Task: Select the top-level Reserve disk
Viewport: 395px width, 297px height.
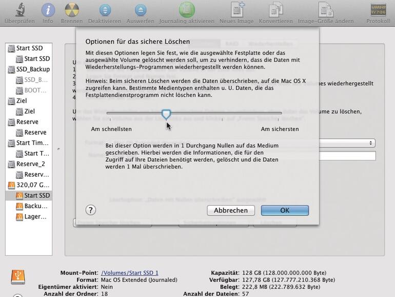Action: [29, 122]
